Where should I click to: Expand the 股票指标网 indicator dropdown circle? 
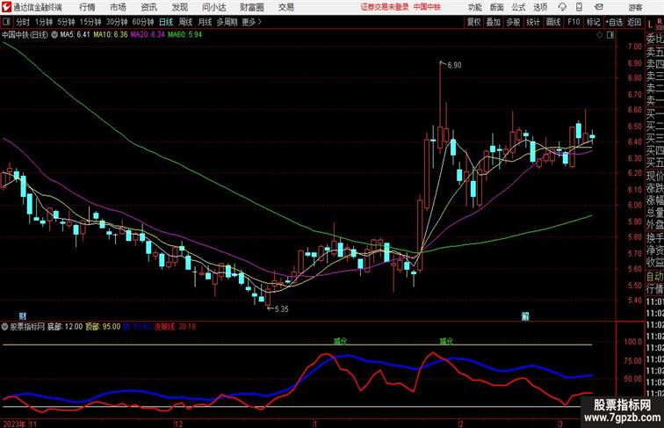point(4,327)
